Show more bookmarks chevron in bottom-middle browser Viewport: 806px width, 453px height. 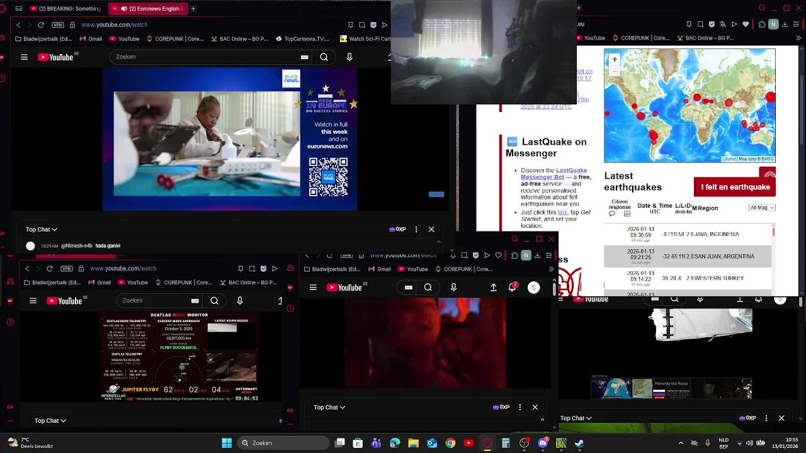(551, 269)
